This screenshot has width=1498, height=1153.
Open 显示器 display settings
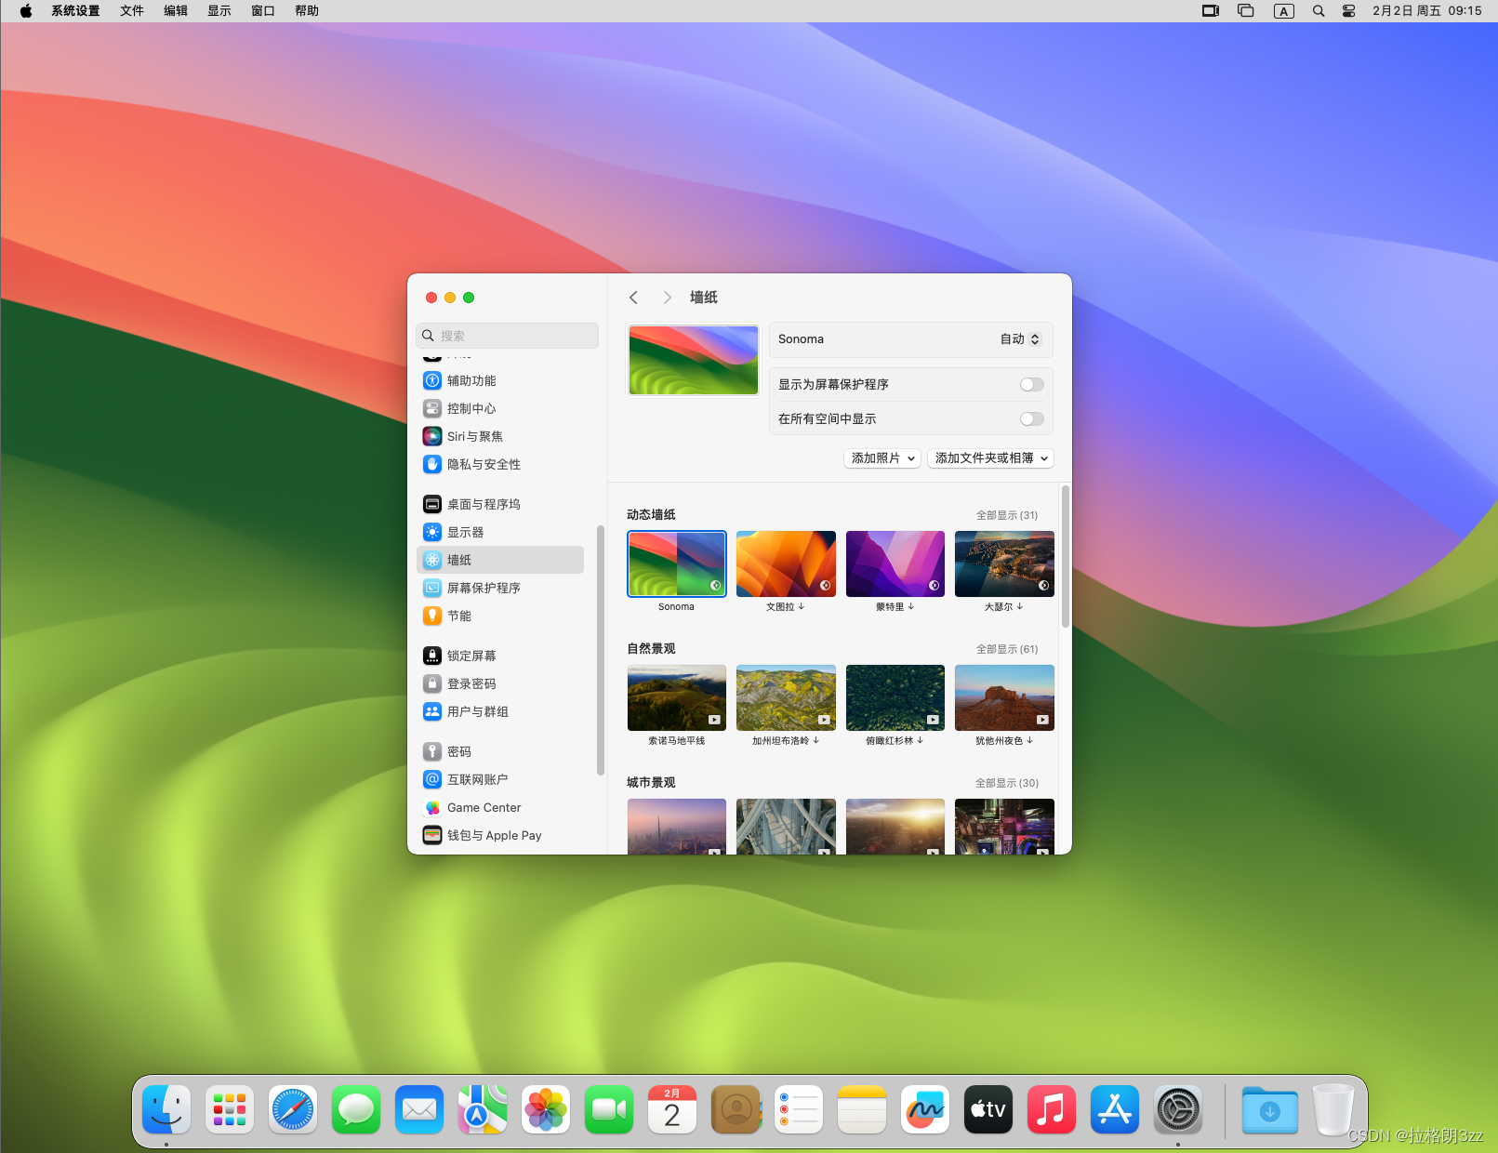tap(500, 532)
